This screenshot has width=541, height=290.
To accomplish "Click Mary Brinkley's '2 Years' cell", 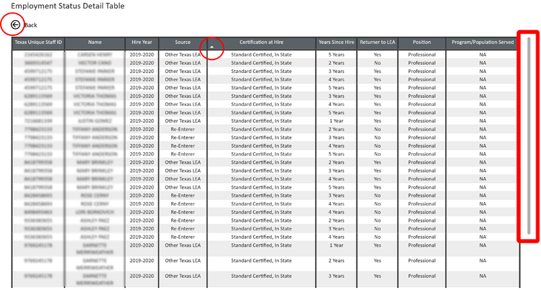I will coord(336,162).
